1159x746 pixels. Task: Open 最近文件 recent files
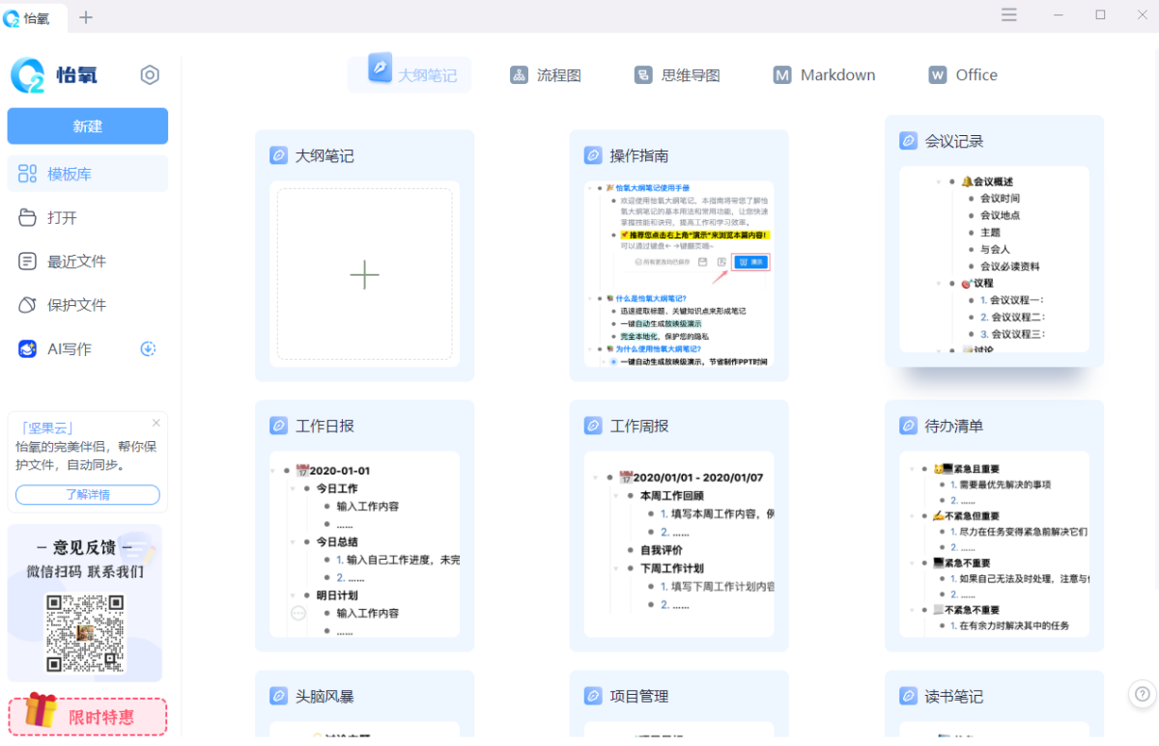(28, 261)
